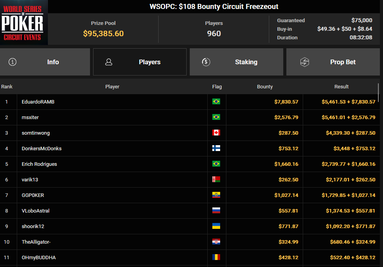Click buy-in value $49.36 + $50 + $8.64
The image size is (383, 267).
[345, 29]
